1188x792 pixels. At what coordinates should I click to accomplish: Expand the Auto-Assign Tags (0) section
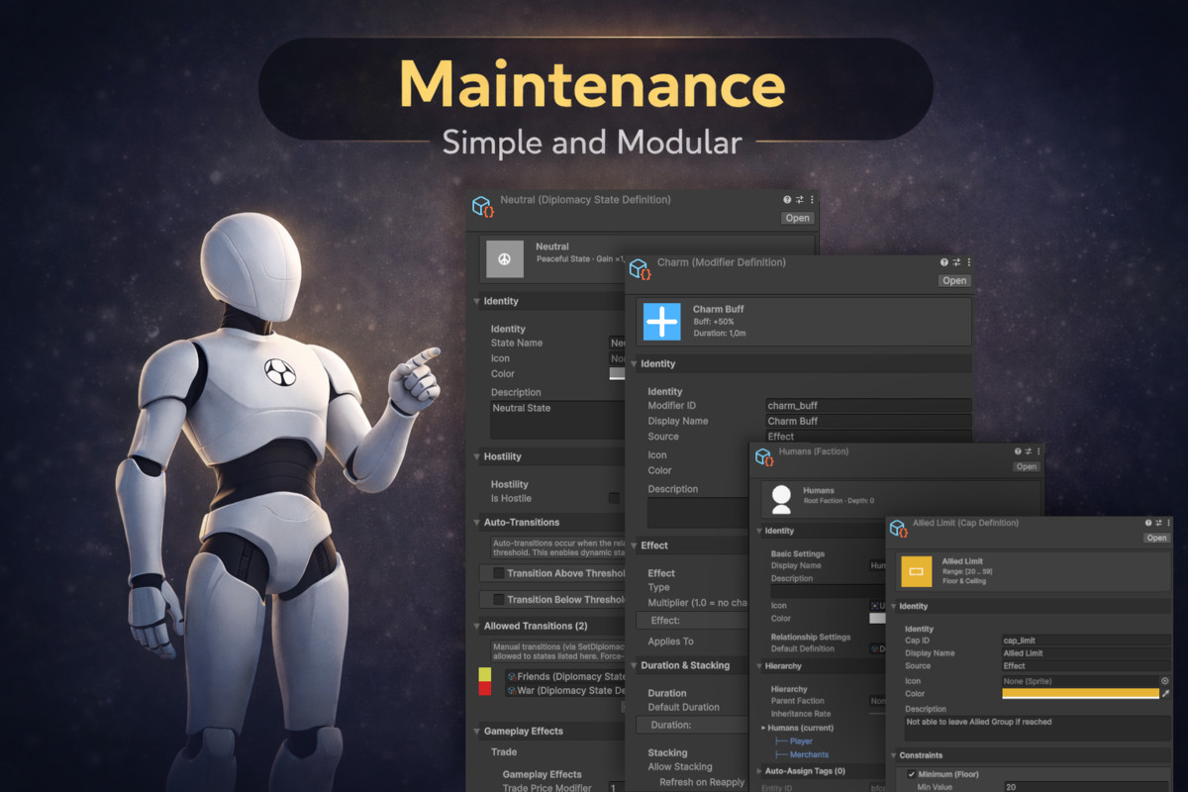(x=758, y=770)
